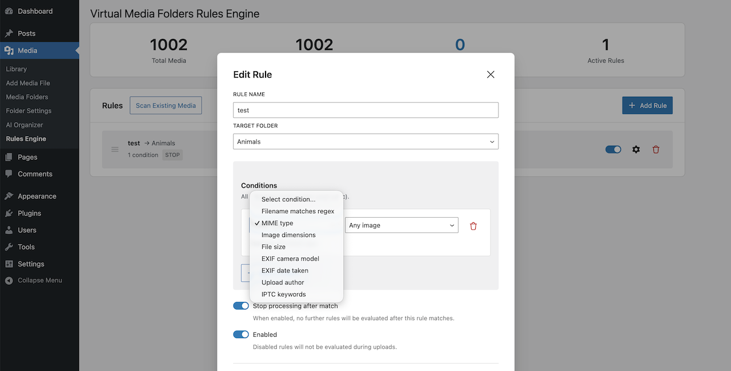Select Filename matches regex option

click(x=298, y=211)
